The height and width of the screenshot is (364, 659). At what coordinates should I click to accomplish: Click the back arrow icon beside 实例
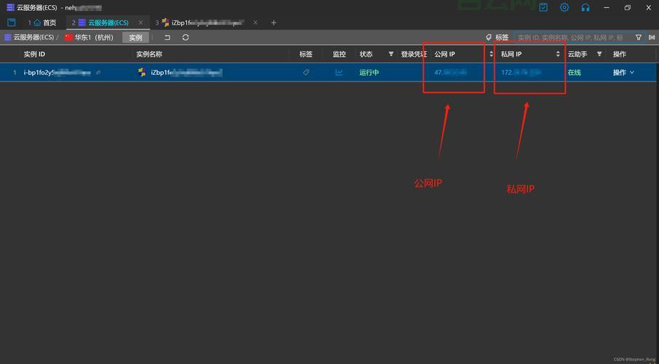coord(167,37)
